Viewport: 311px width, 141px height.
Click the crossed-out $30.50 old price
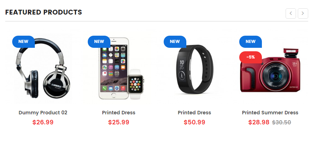281,122
